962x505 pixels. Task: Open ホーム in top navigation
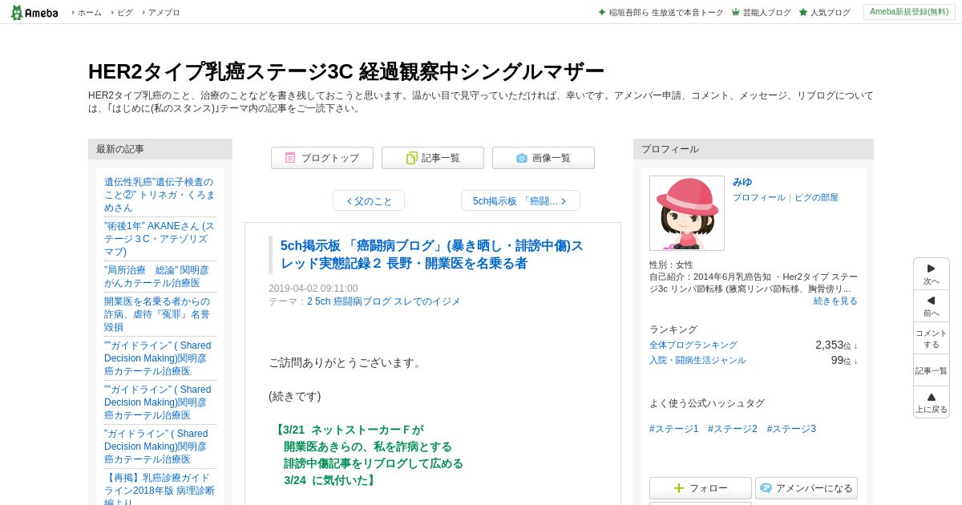coord(89,13)
